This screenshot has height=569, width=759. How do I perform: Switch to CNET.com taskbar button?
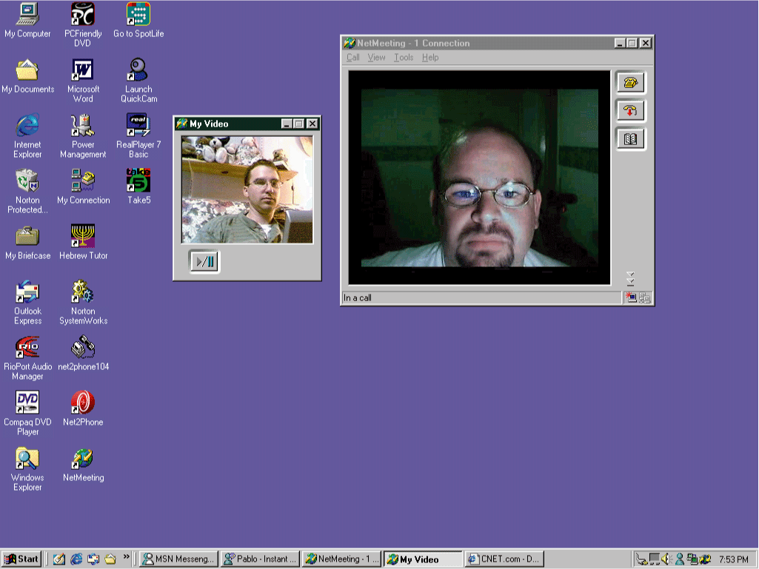coord(504,559)
